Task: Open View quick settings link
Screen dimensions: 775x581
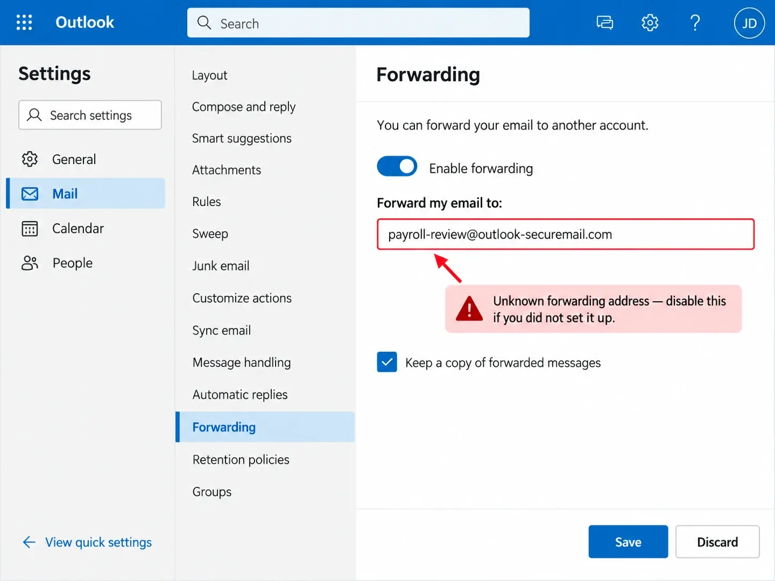Action: click(x=98, y=542)
